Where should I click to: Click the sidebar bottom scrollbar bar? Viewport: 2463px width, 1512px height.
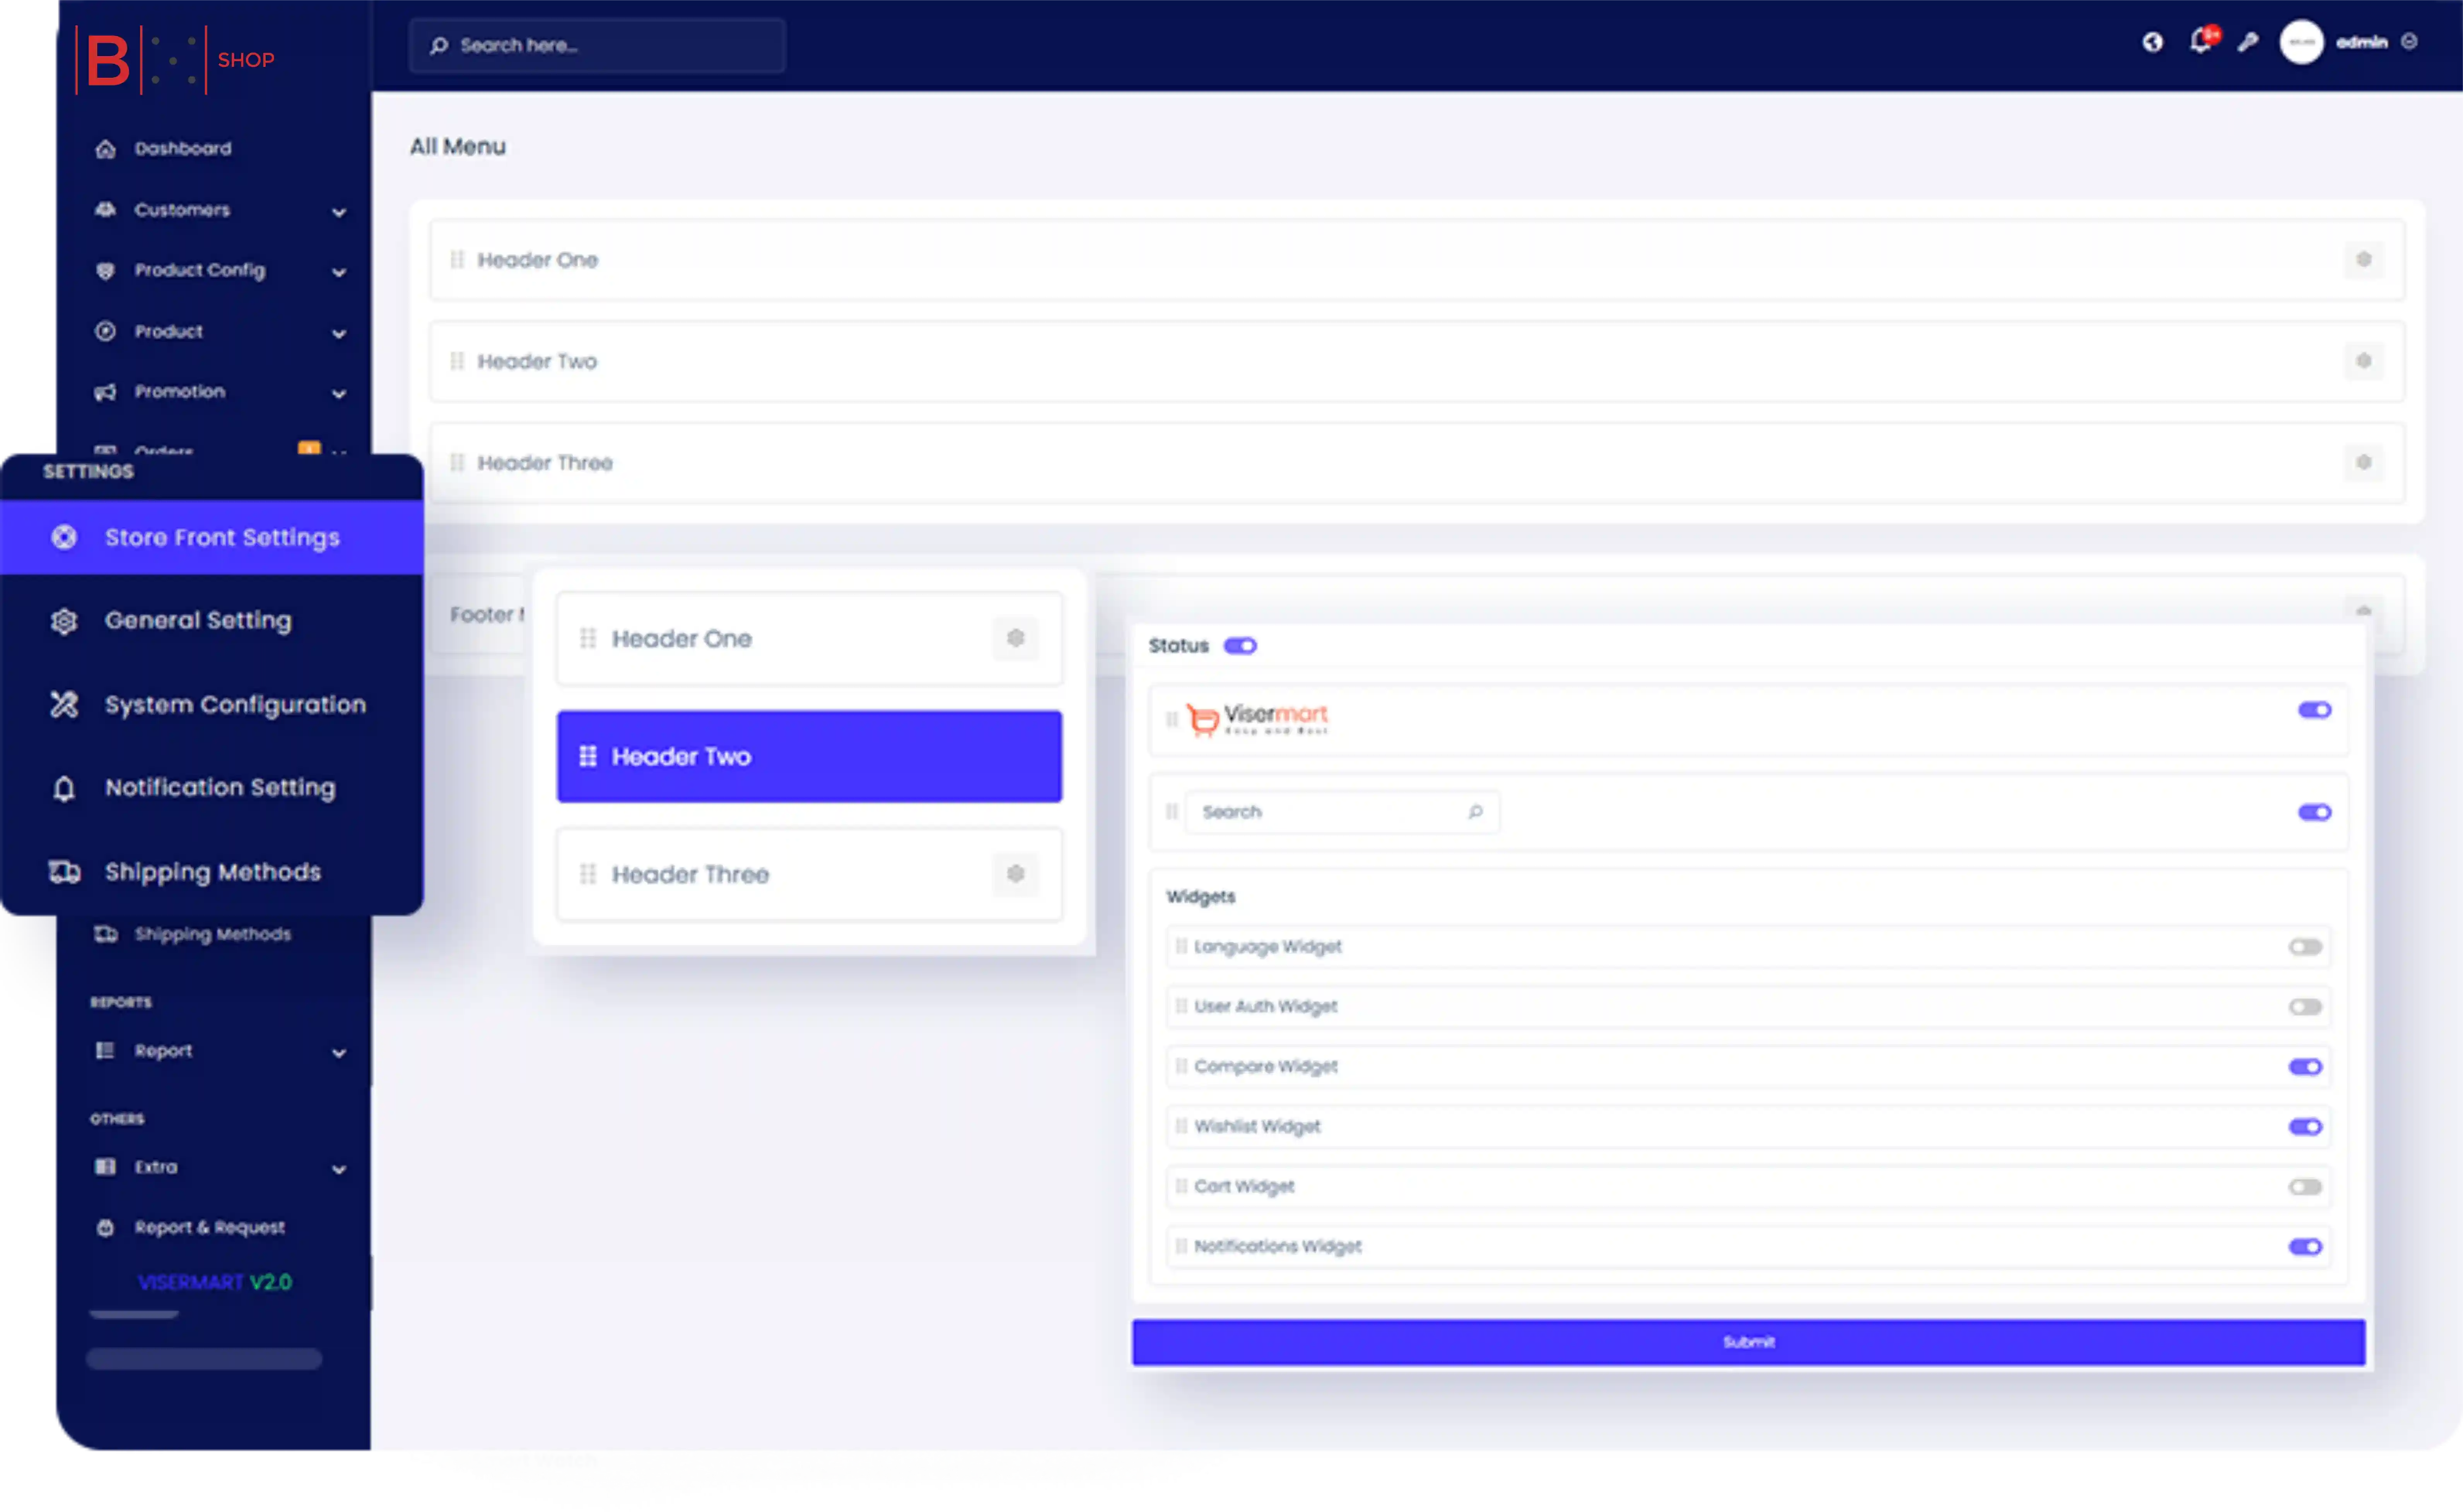click(x=204, y=1359)
